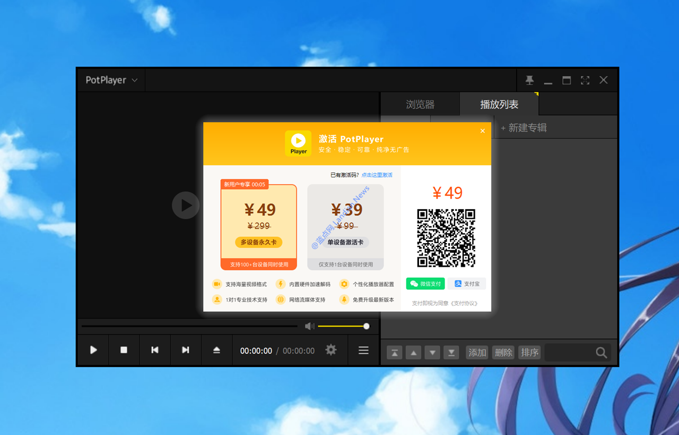Click the 网络流媒体支持 globe icon
Image resolution: width=679 pixels, height=435 pixels.
coord(281,300)
